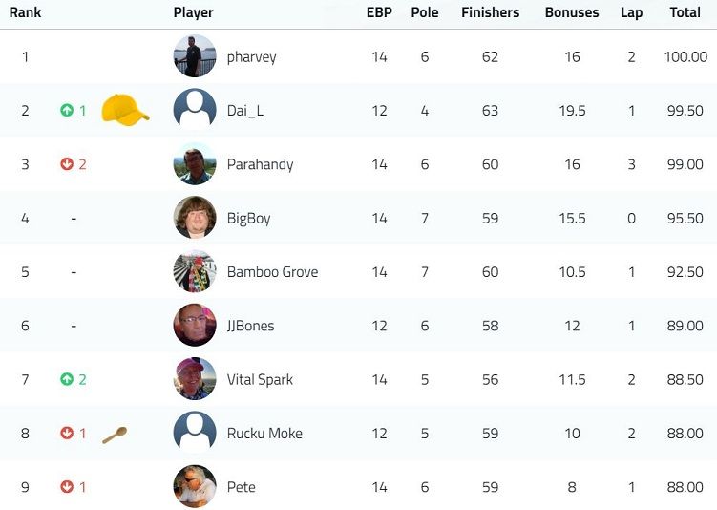This screenshot has width=717, height=510.
Task: Open BigBoy's profile picture
Action: click(x=195, y=218)
